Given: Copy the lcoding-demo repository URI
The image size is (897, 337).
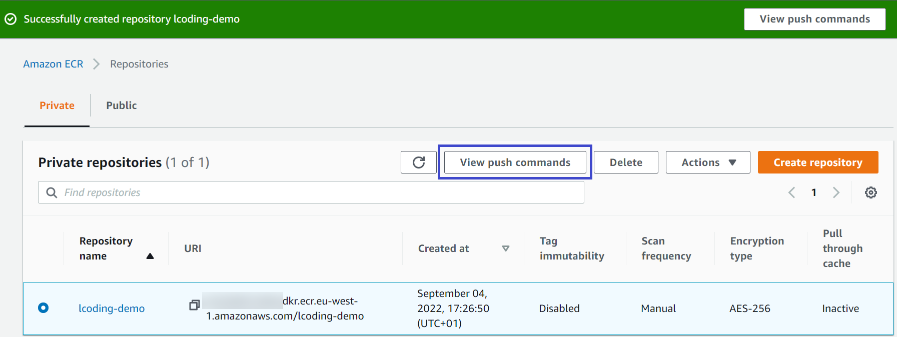Looking at the screenshot, I should pos(195,304).
